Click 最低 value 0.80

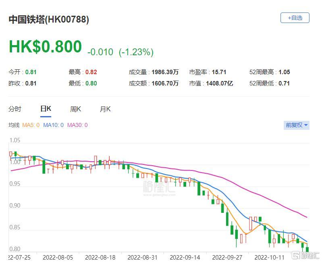91,83
